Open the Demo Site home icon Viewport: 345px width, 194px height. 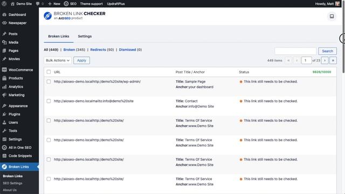point(12,4)
